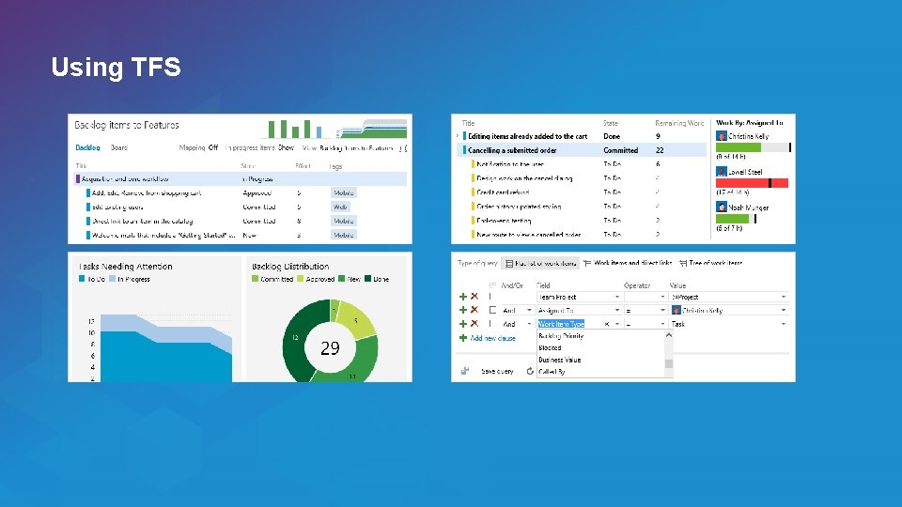Click the 29 total in the donut chart
Viewport: 902px width, 507px height.
pos(330,348)
